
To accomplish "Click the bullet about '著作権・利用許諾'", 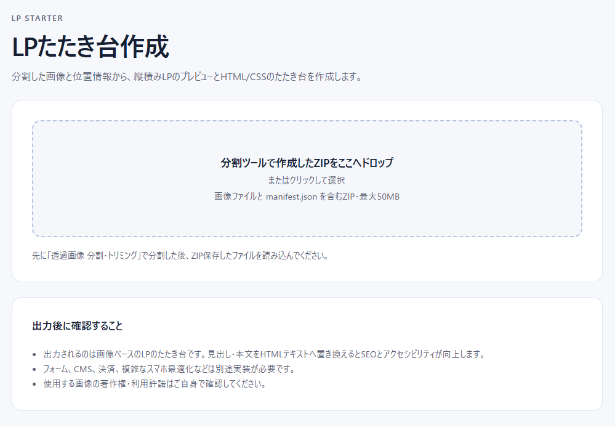I will click(x=155, y=383).
